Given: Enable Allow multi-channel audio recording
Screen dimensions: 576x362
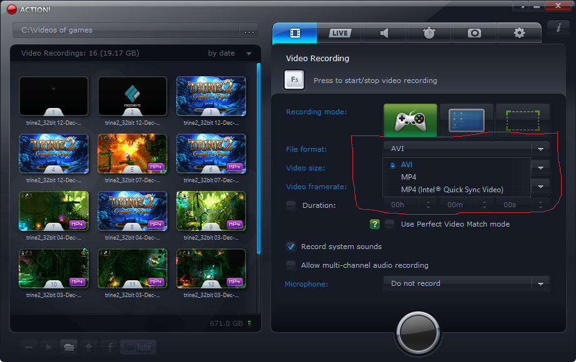Looking at the screenshot, I should pos(291,265).
